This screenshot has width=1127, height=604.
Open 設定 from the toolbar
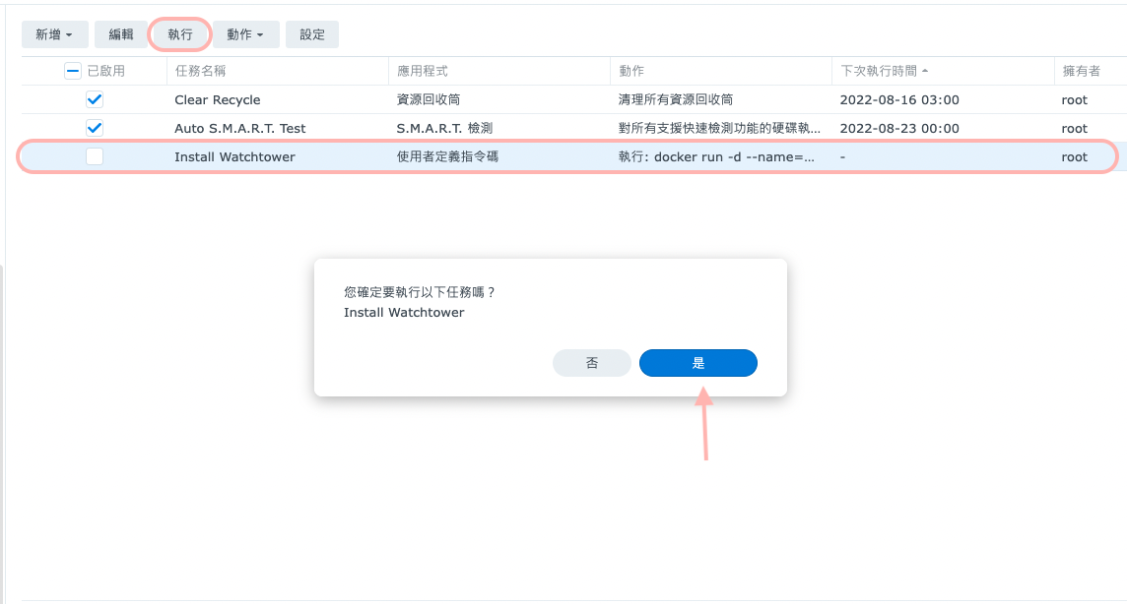(312, 34)
